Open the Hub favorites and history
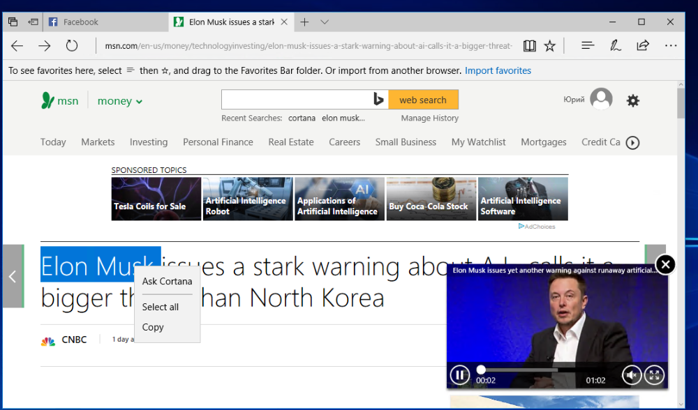The height and width of the screenshot is (410, 698). tap(588, 45)
